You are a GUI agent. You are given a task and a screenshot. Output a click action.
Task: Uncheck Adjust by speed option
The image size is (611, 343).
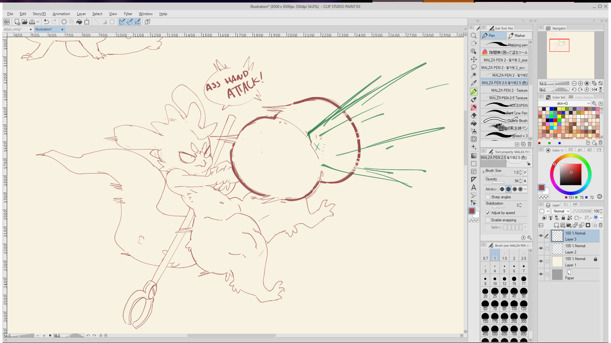[x=488, y=213]
